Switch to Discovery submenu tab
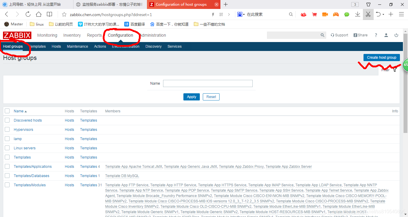Screen dimensions: 408x217 (x=154, y=46)
